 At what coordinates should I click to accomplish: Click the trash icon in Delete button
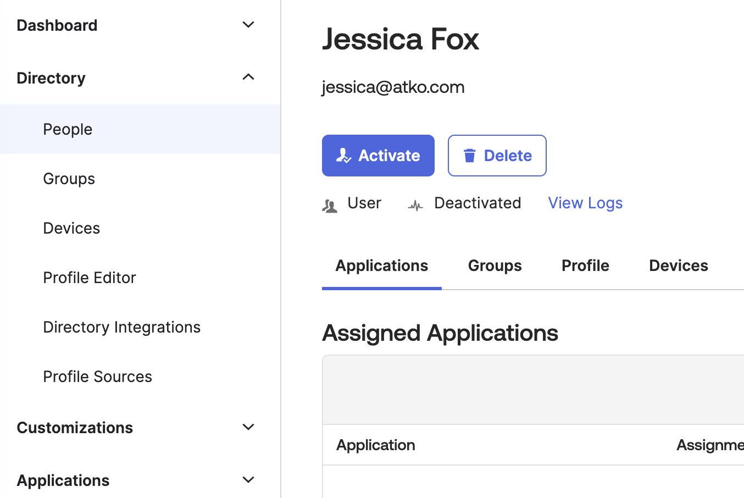[469, 156]
